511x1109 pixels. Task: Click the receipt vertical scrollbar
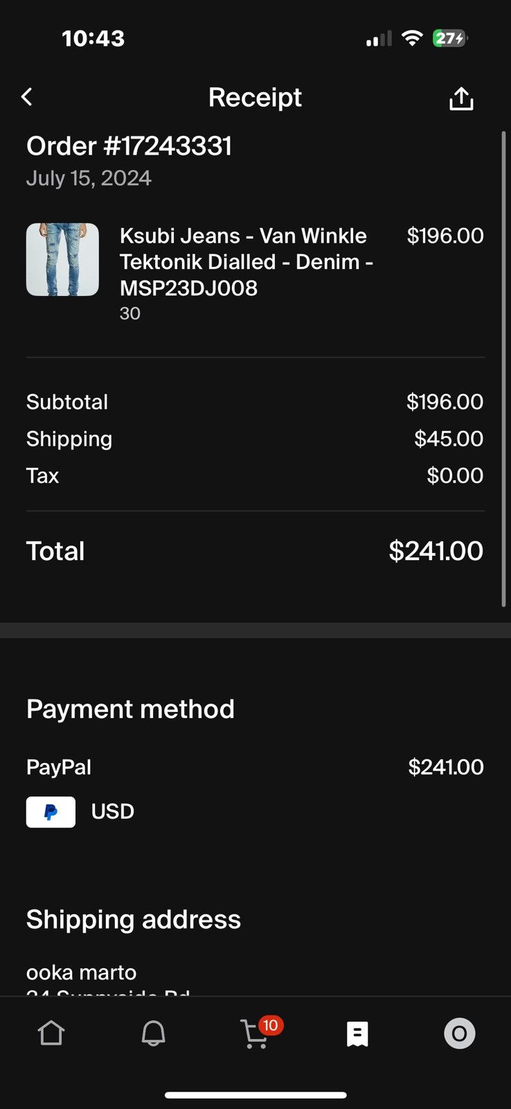click(x=503, y=369)
